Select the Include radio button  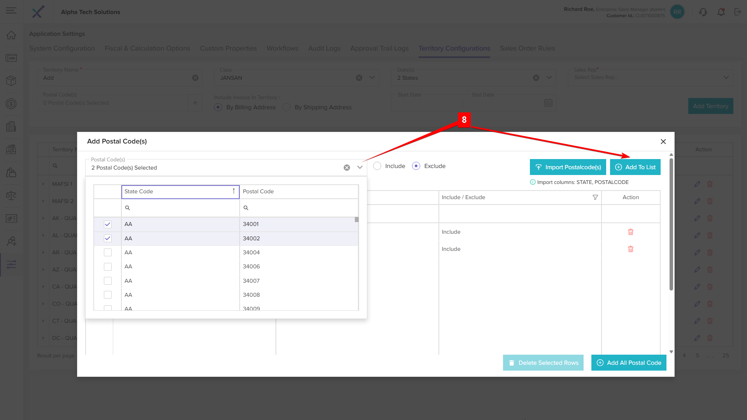[377, 166]
